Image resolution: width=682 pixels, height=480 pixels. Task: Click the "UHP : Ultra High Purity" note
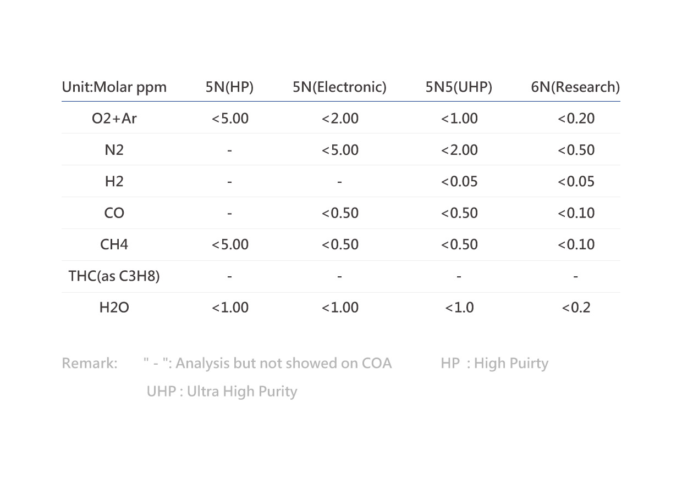click(x=222, y=392)
